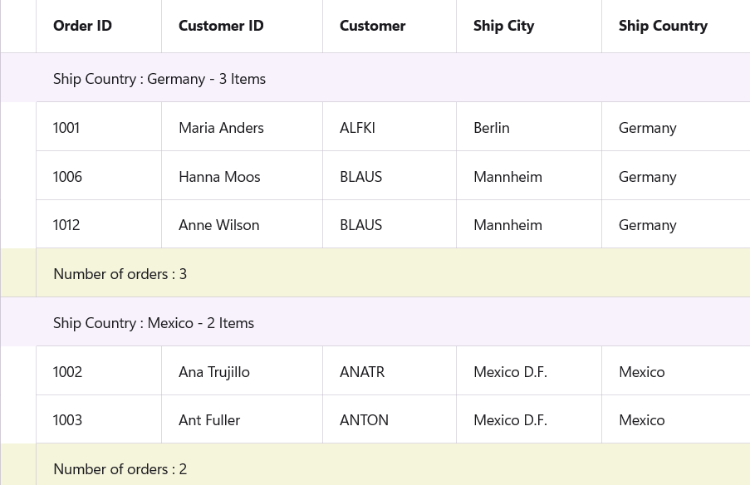The height and width of the screenshot is (485, 750).
Task: Click the Maria Anders cell
Action: tap(221, 127)
